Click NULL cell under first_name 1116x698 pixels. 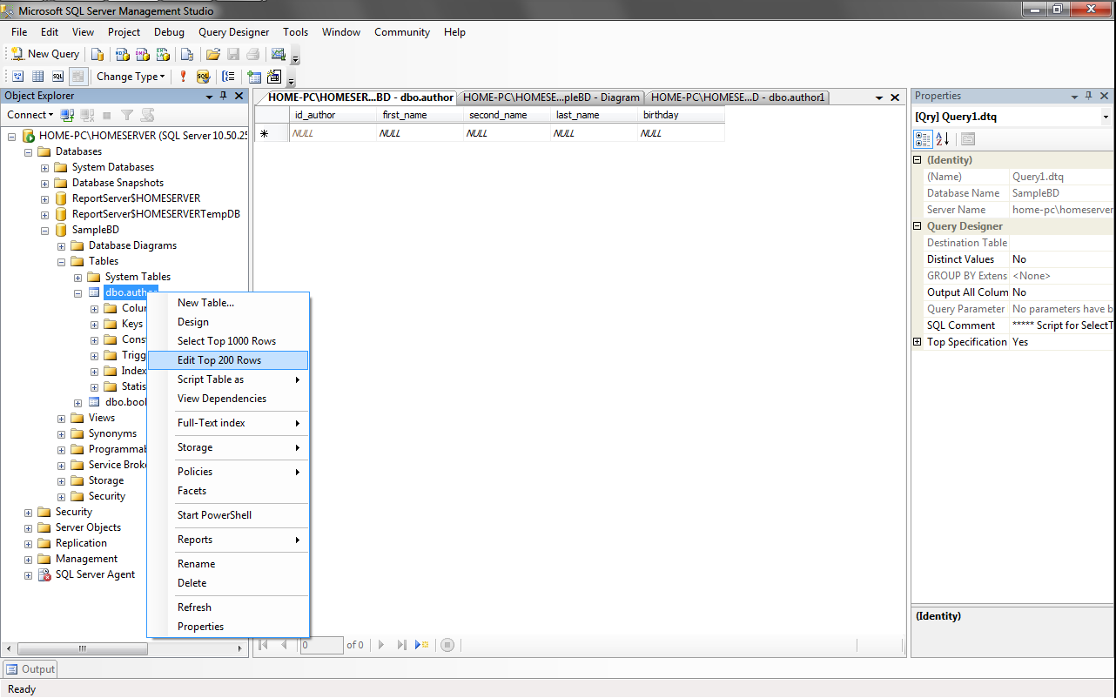[x=420, y=133]
